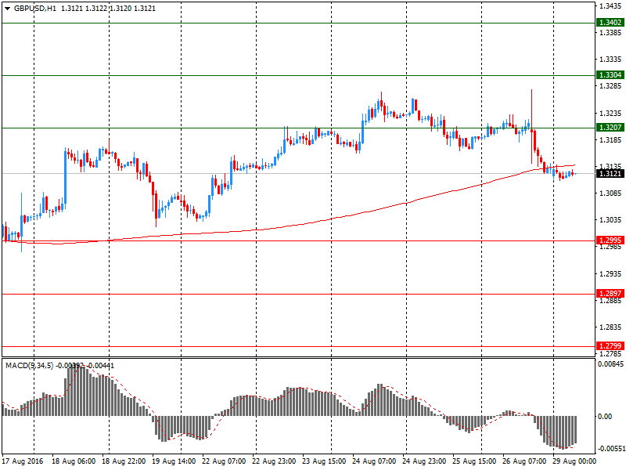
Task: Click the 1.3435 price scale value
Action: click(610, 5)
